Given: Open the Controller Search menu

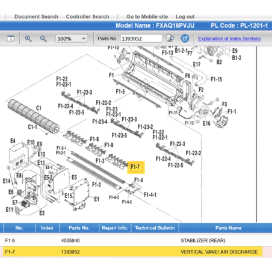Looking at the screenshot, I should (87, 17).
